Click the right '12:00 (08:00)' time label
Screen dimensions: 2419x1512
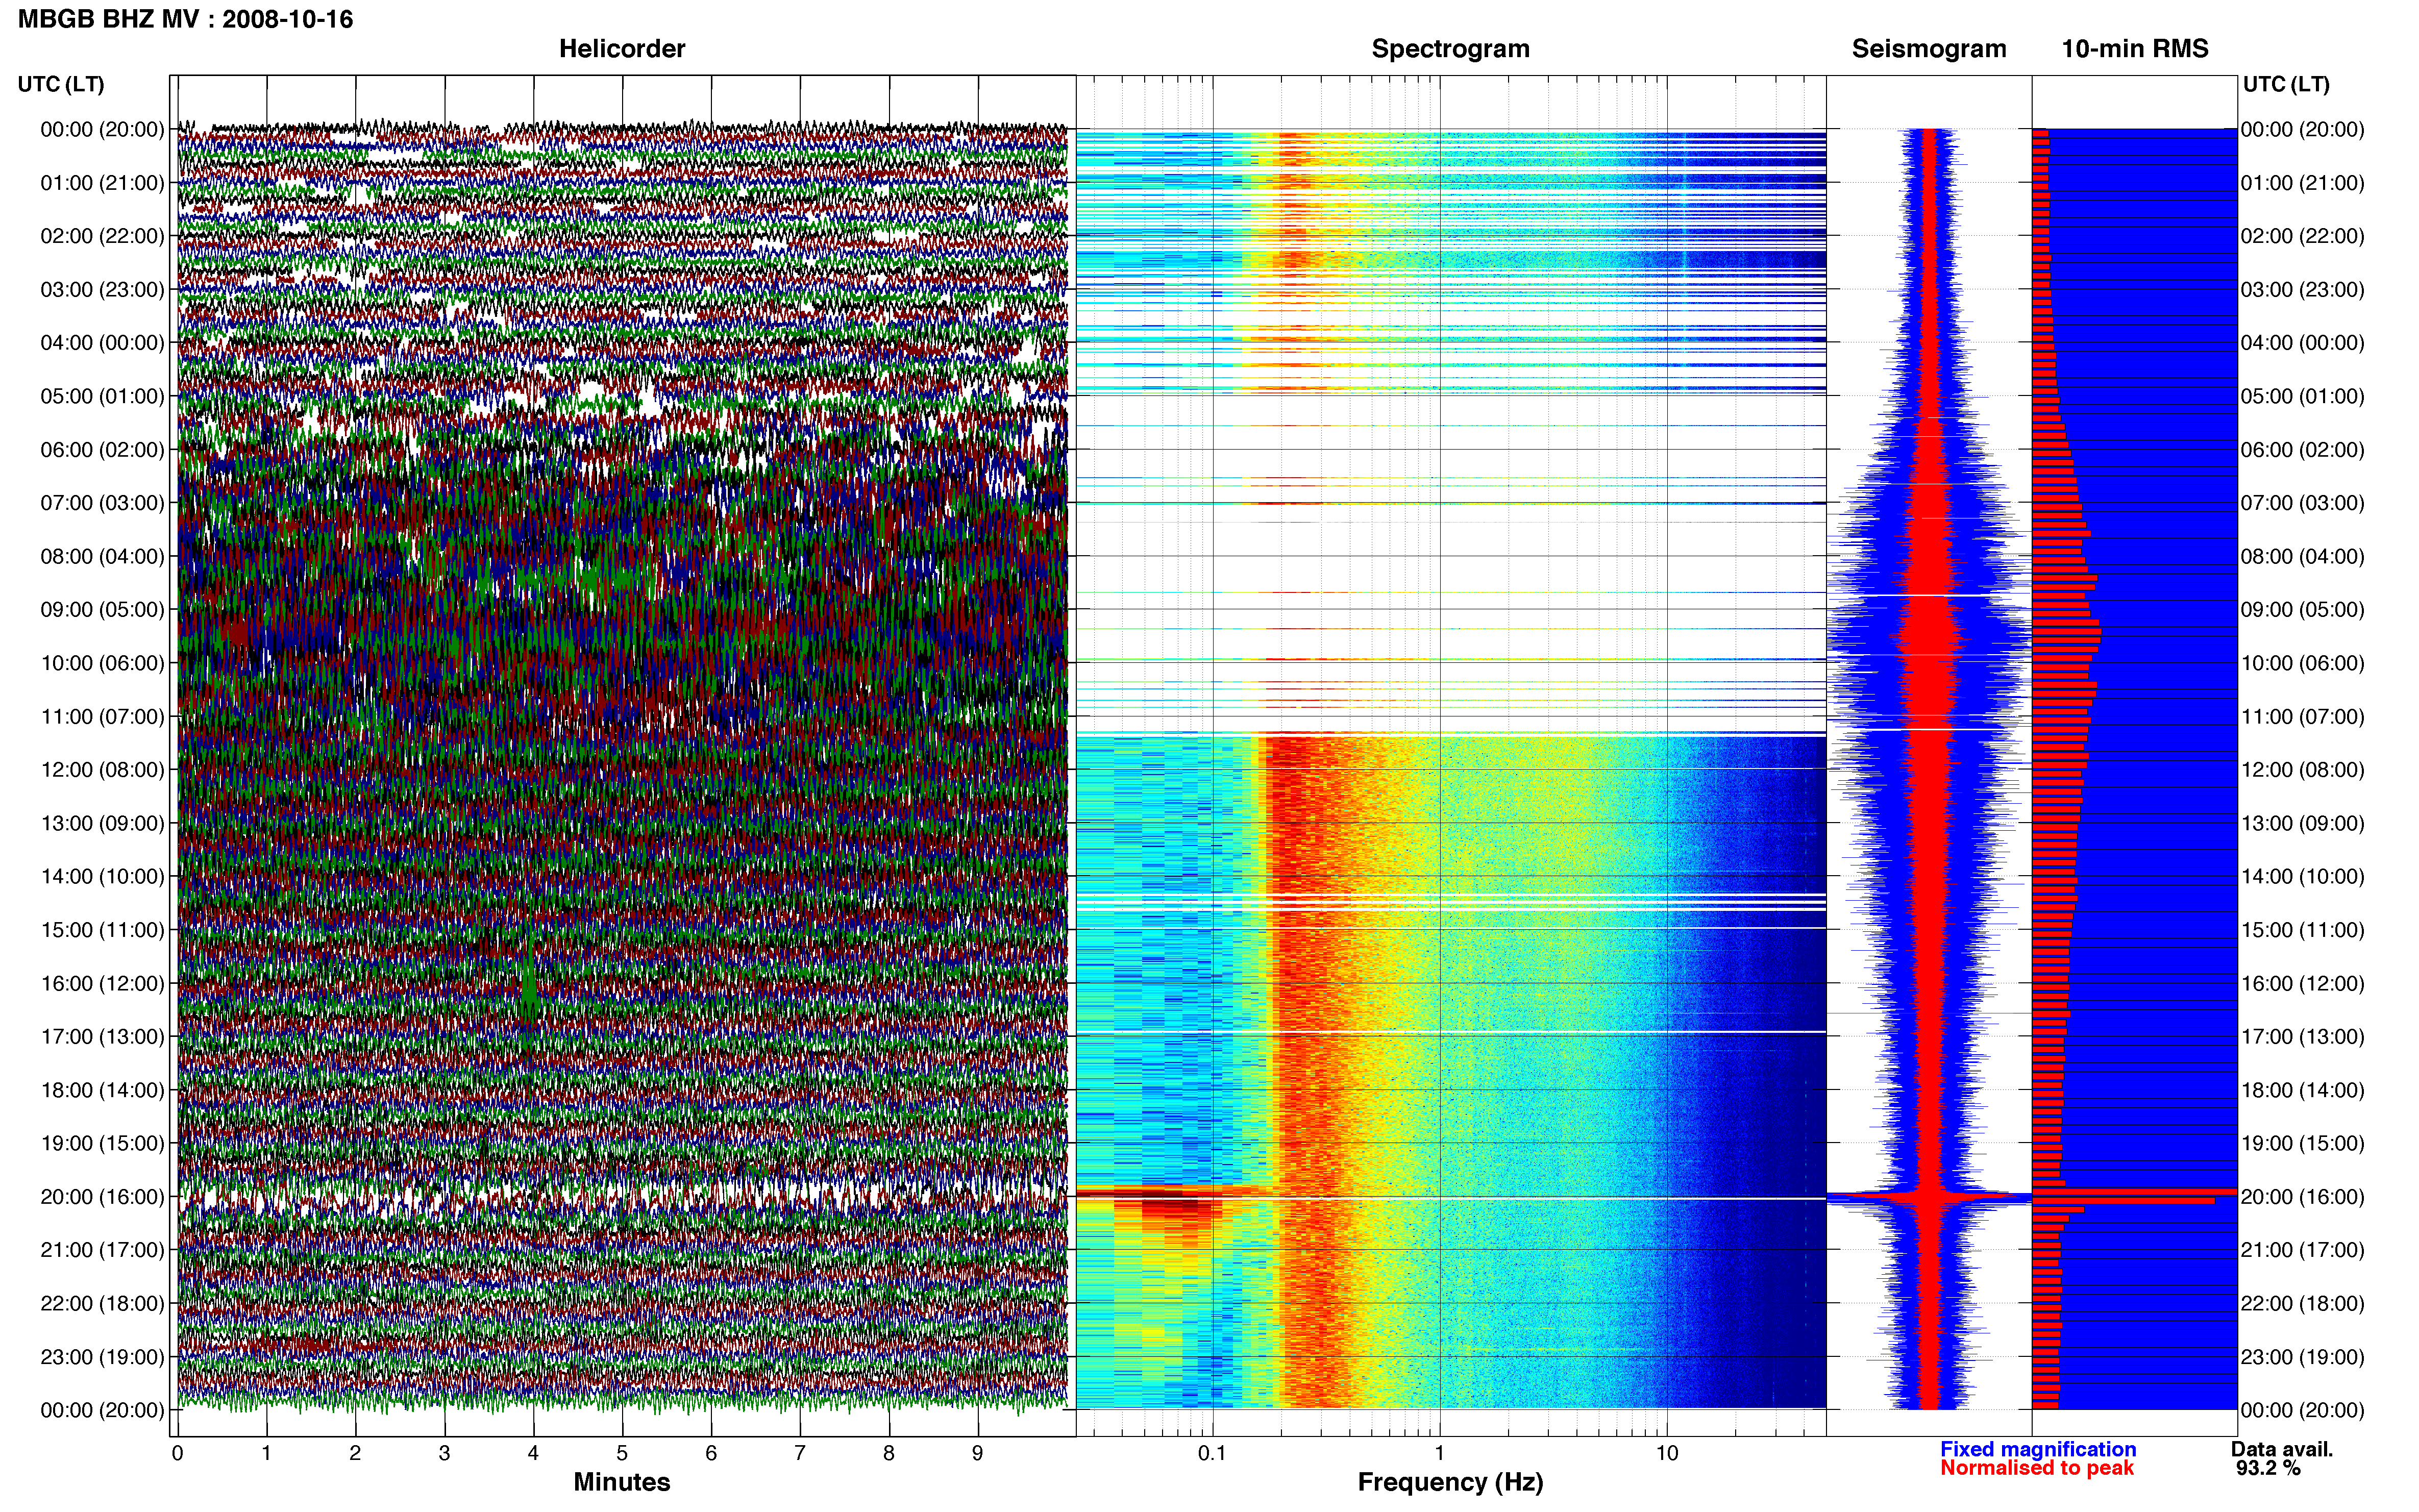tap(2302, 770)
